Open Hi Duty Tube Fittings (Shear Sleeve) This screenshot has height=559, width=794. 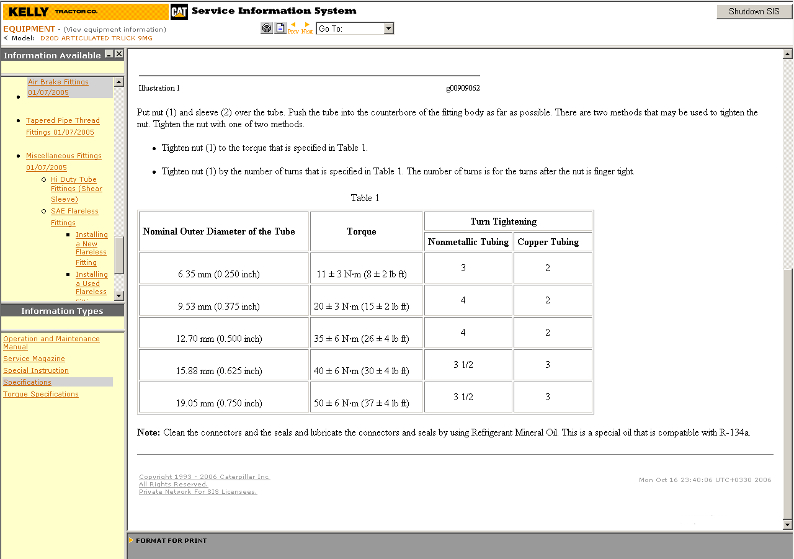coord(76,189)
